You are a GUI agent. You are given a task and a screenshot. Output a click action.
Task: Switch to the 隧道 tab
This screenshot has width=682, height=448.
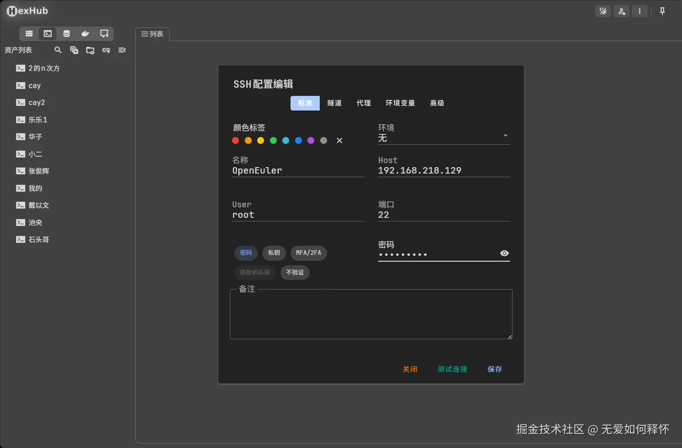(x=334, y=103)
